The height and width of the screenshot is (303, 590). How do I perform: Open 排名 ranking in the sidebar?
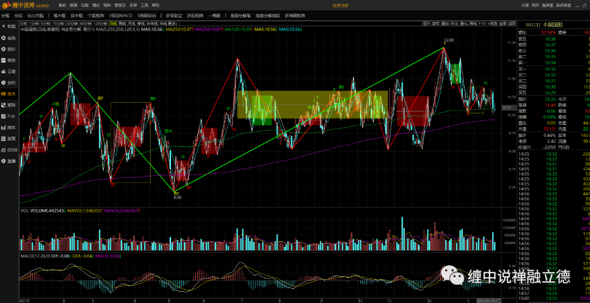coord(9,127)
